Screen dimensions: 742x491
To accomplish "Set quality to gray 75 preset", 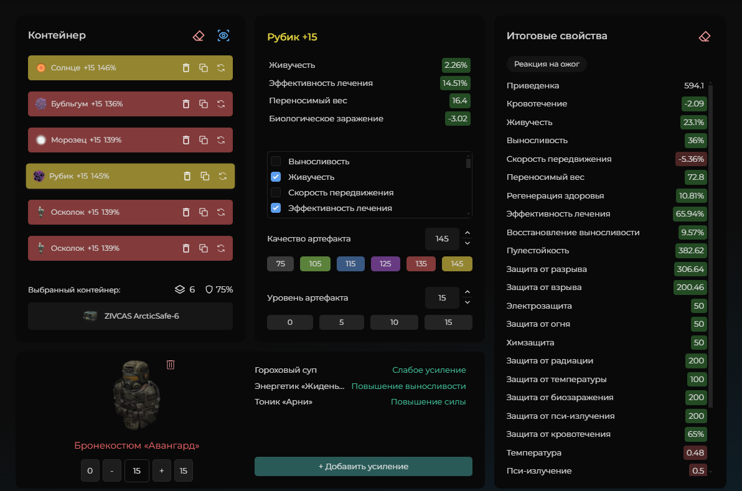I will (x=281, y=263).
